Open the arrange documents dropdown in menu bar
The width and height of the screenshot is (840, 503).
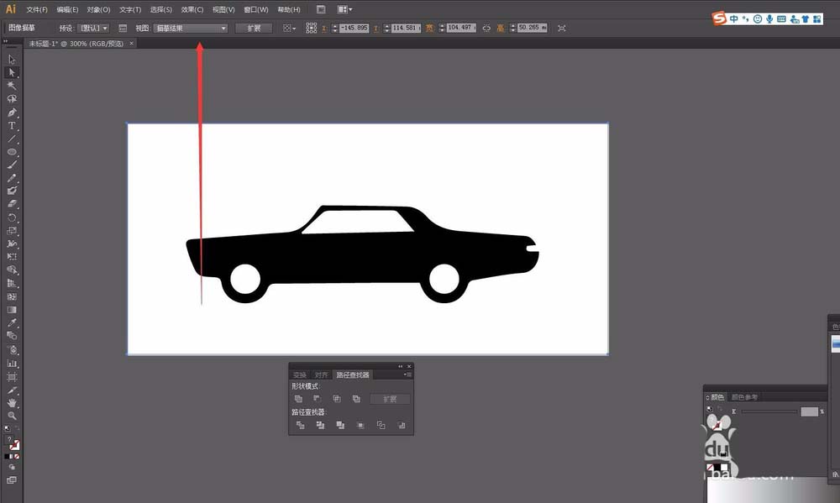click(x=344, y=9)
